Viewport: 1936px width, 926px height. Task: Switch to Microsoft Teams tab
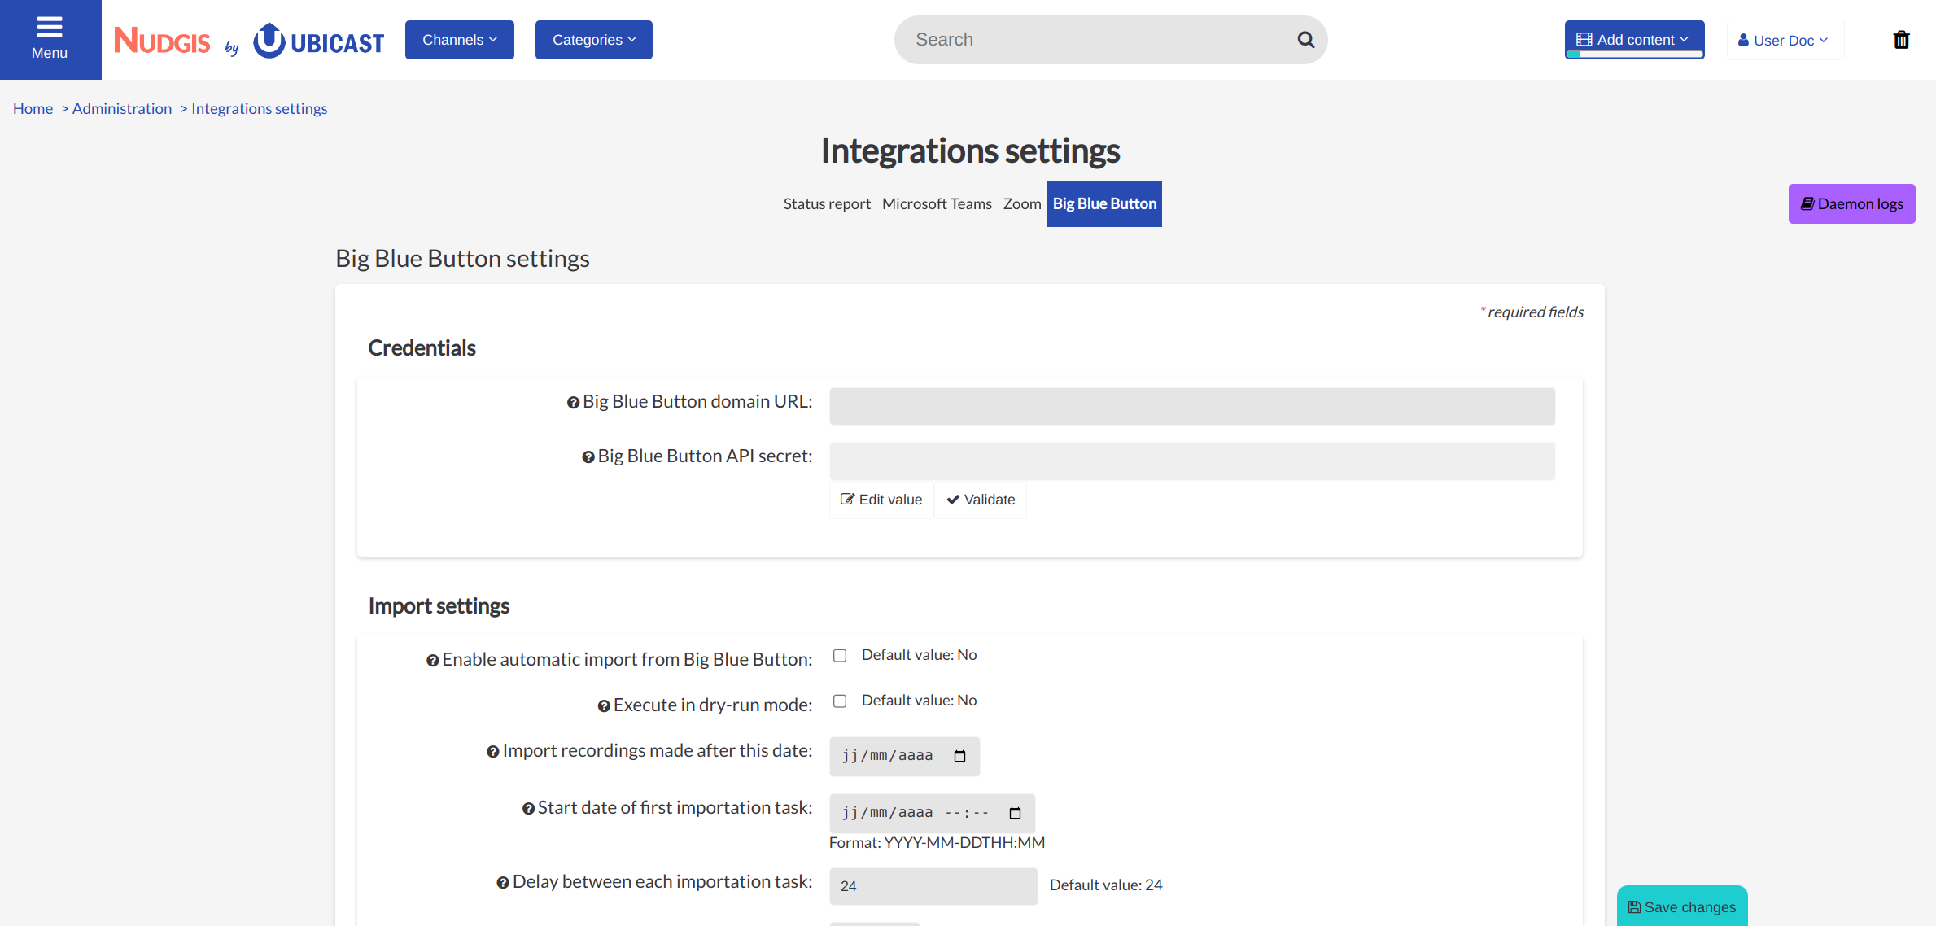tap(937, 204)
